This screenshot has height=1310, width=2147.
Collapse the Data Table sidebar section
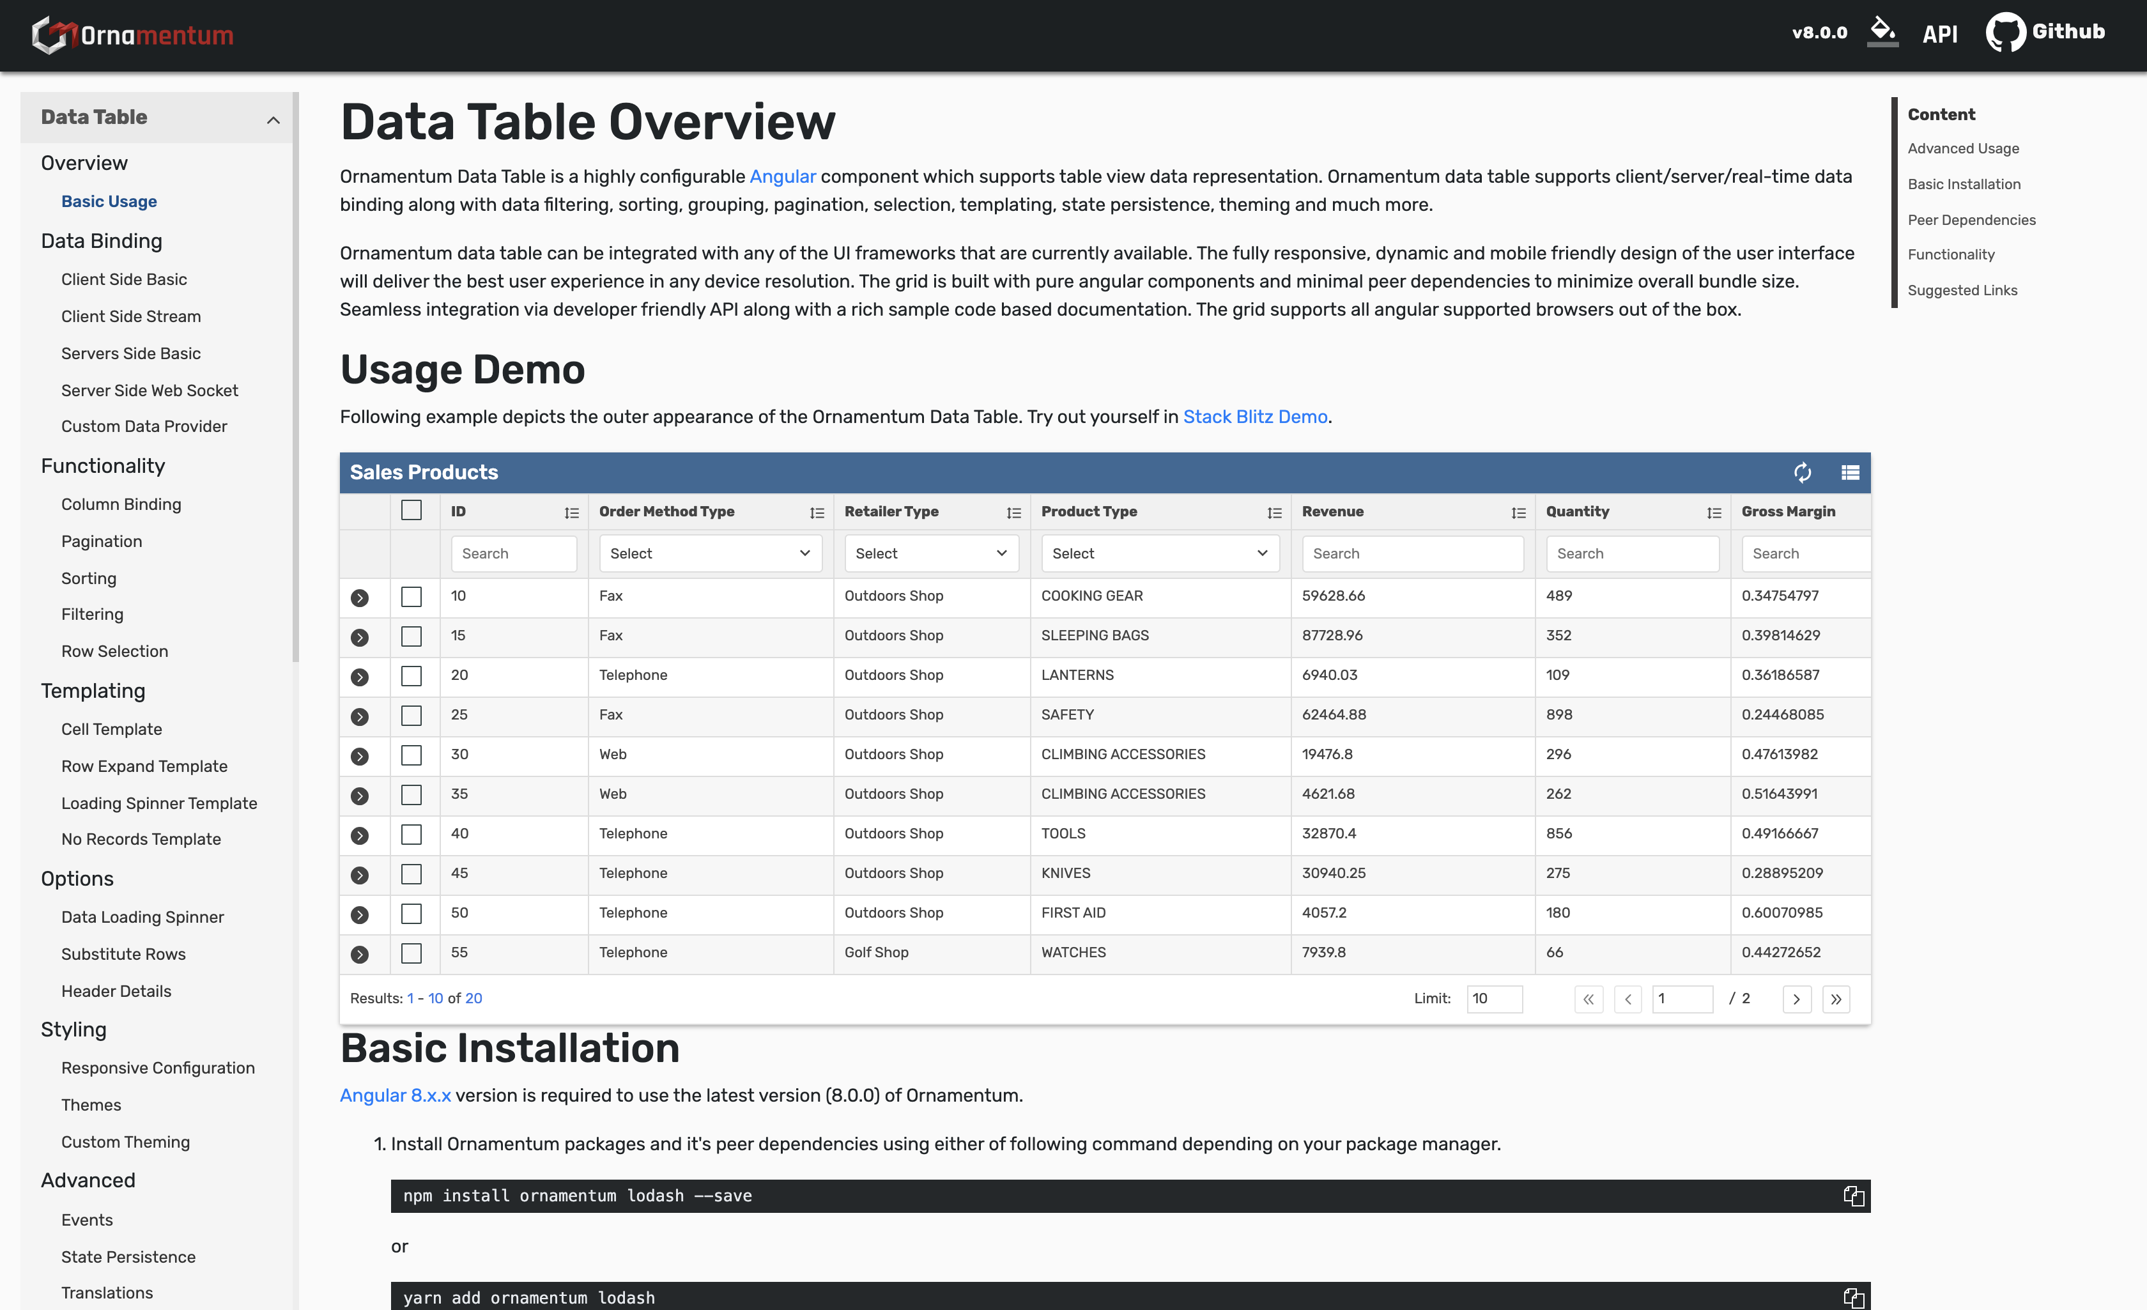coord(273,119)
